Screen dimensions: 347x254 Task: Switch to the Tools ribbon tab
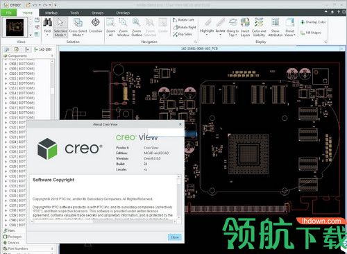pyautogui.click(x=74, y=12)
